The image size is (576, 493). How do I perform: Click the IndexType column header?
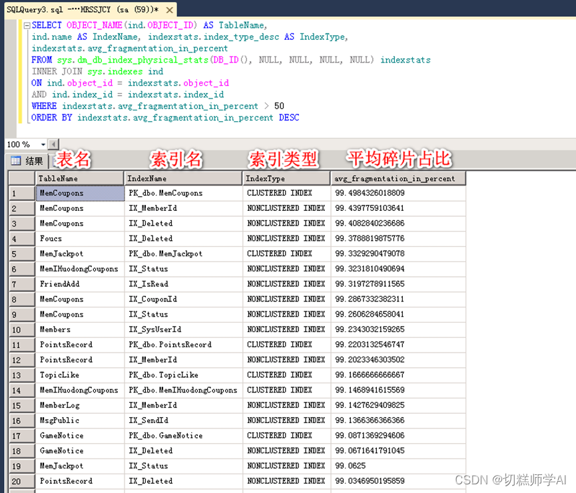point(286,178)
